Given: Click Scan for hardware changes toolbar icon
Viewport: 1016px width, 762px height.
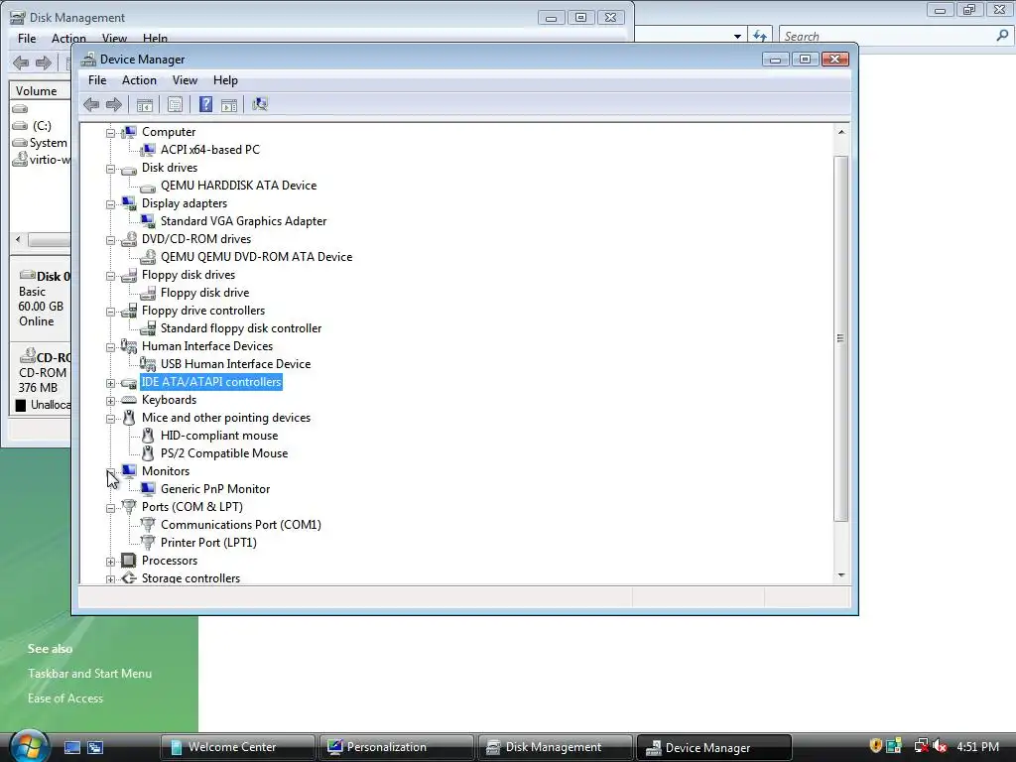Looking at the screenshot, I should (x=260, y=104).
